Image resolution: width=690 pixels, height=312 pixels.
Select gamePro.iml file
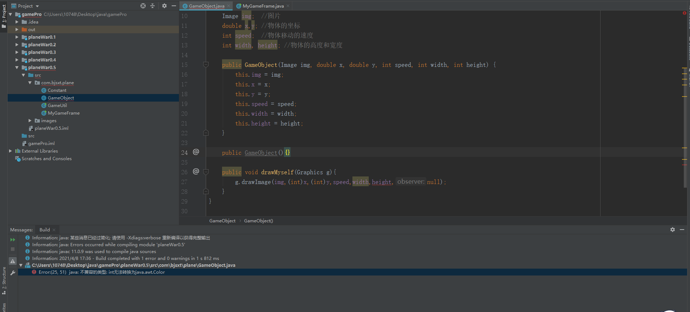click(x=41, y=144)
